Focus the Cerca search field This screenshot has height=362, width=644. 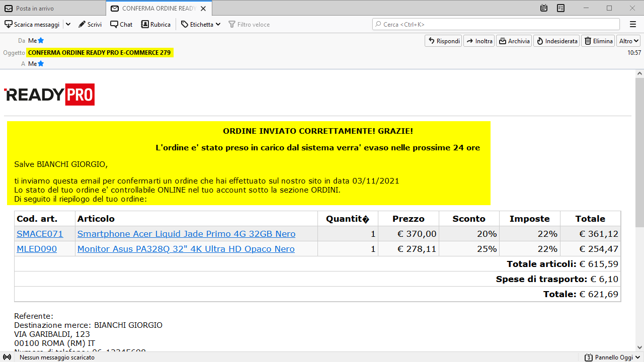(496, 24)
